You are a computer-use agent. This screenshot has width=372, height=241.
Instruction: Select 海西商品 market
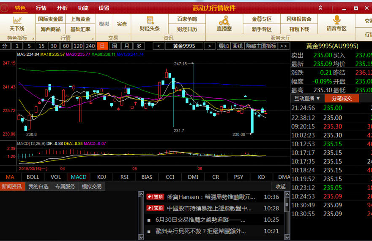pos(50,29)
